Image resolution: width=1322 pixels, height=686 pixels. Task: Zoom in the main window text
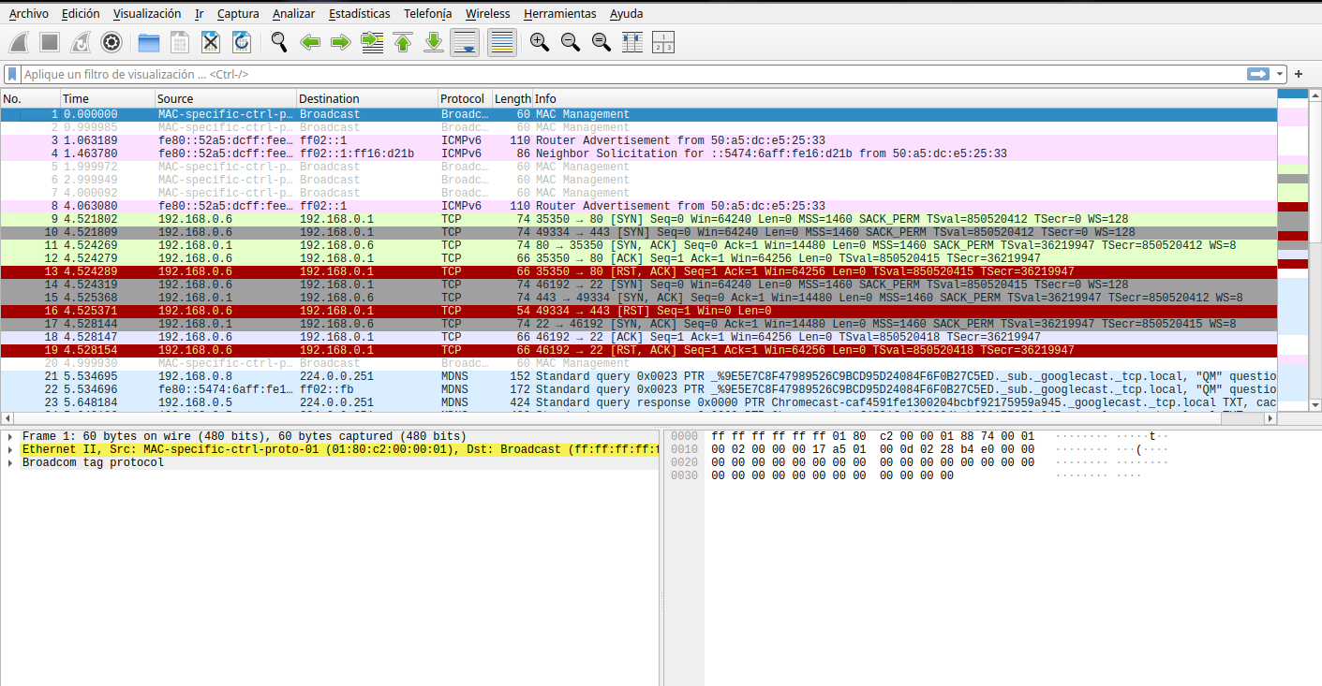(540, 42)
